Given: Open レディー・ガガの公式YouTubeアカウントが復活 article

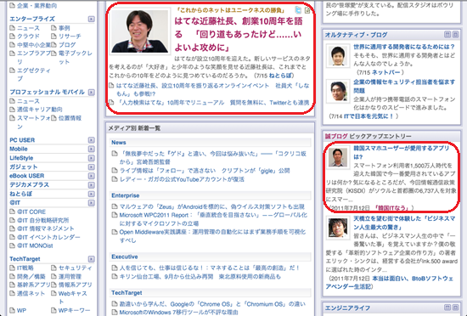Looking at the screenshot, I should 182,179.
